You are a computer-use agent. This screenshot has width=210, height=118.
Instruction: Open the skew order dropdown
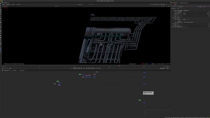(x=178, y=18)
